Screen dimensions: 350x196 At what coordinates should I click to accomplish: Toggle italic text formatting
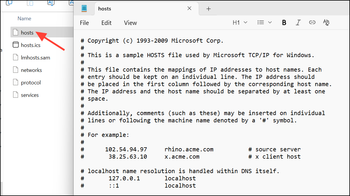tap(298, 23)
